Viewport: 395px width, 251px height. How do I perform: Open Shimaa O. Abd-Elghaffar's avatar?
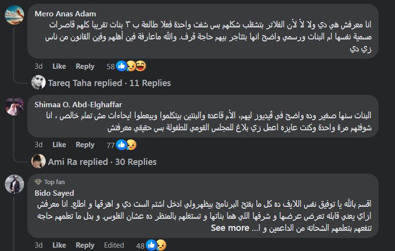tap(14, 106)
